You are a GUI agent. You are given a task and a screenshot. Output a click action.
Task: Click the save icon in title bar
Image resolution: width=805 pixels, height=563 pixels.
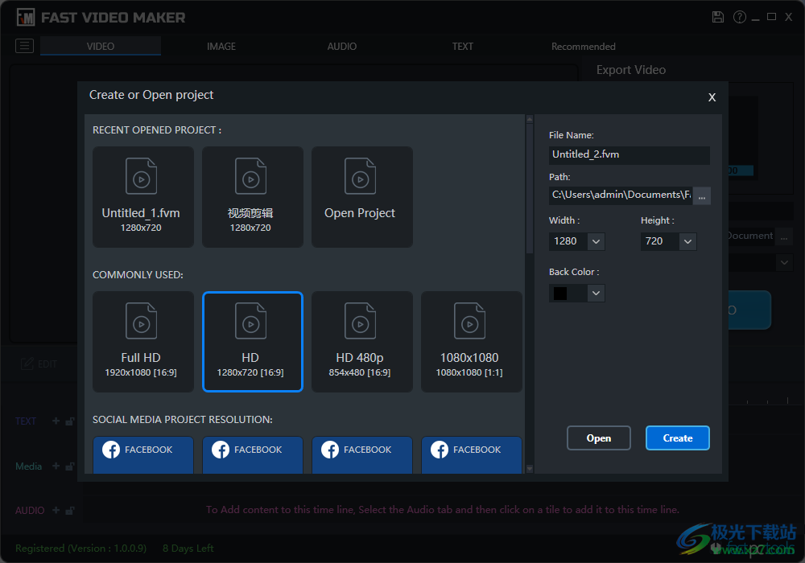718,17
